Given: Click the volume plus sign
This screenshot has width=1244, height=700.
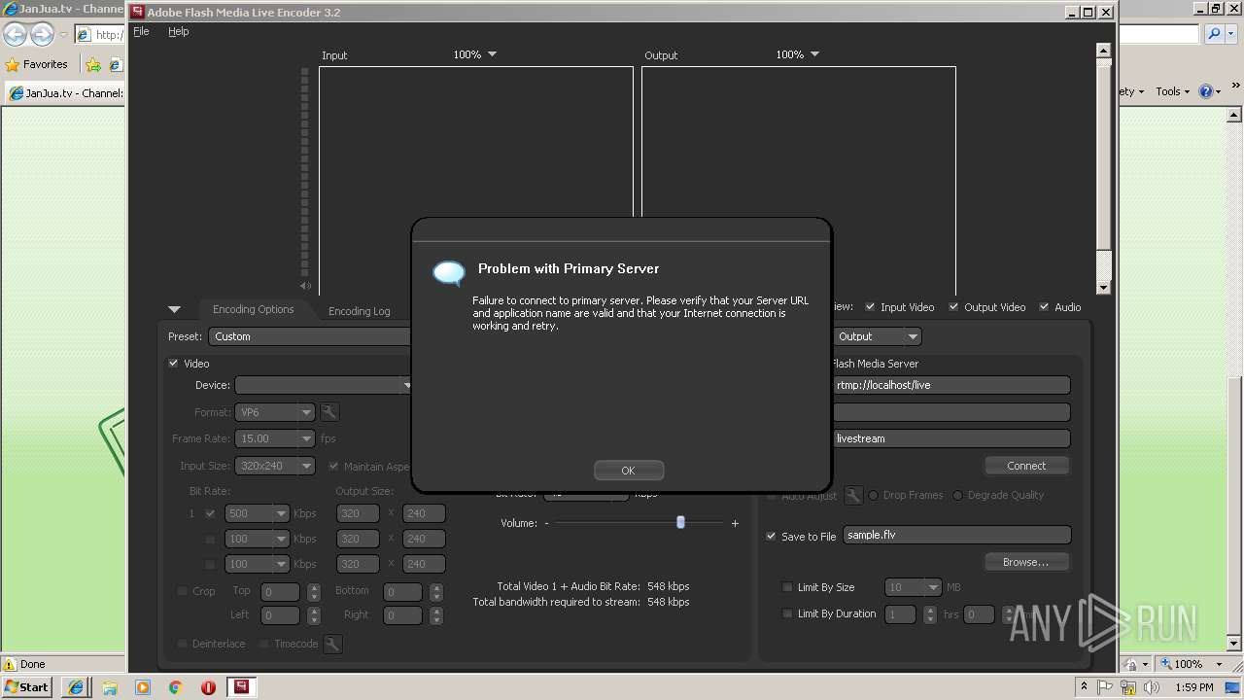Looking at the screenshot, I should pos(735,523).
